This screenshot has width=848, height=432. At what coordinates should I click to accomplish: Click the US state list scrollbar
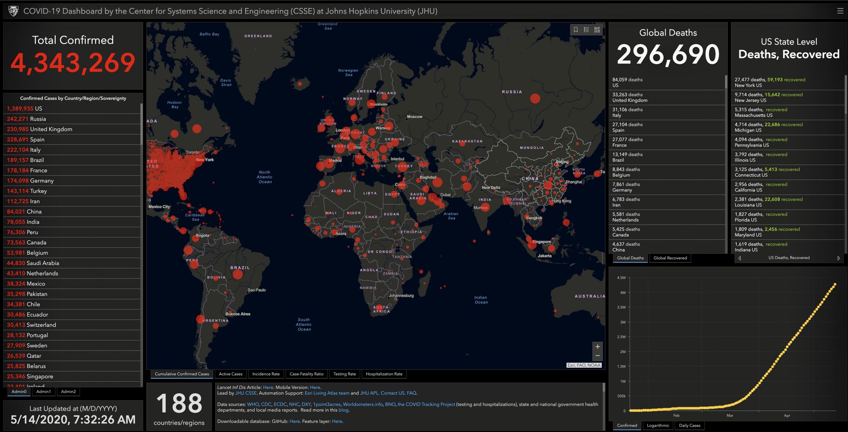[x=846, y=94]
